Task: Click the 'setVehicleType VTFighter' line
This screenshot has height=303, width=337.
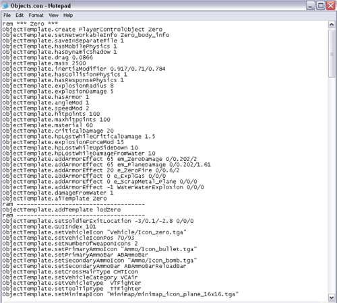Action: click(71, 283)
